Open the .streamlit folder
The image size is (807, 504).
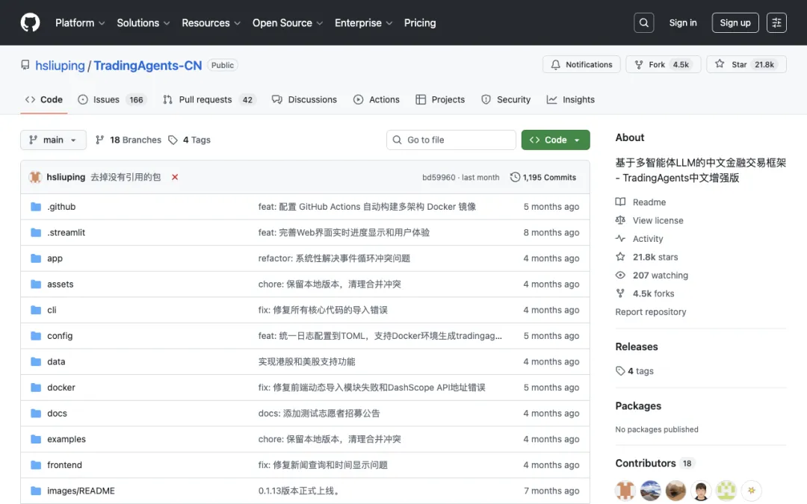click(x=66, y=232)
